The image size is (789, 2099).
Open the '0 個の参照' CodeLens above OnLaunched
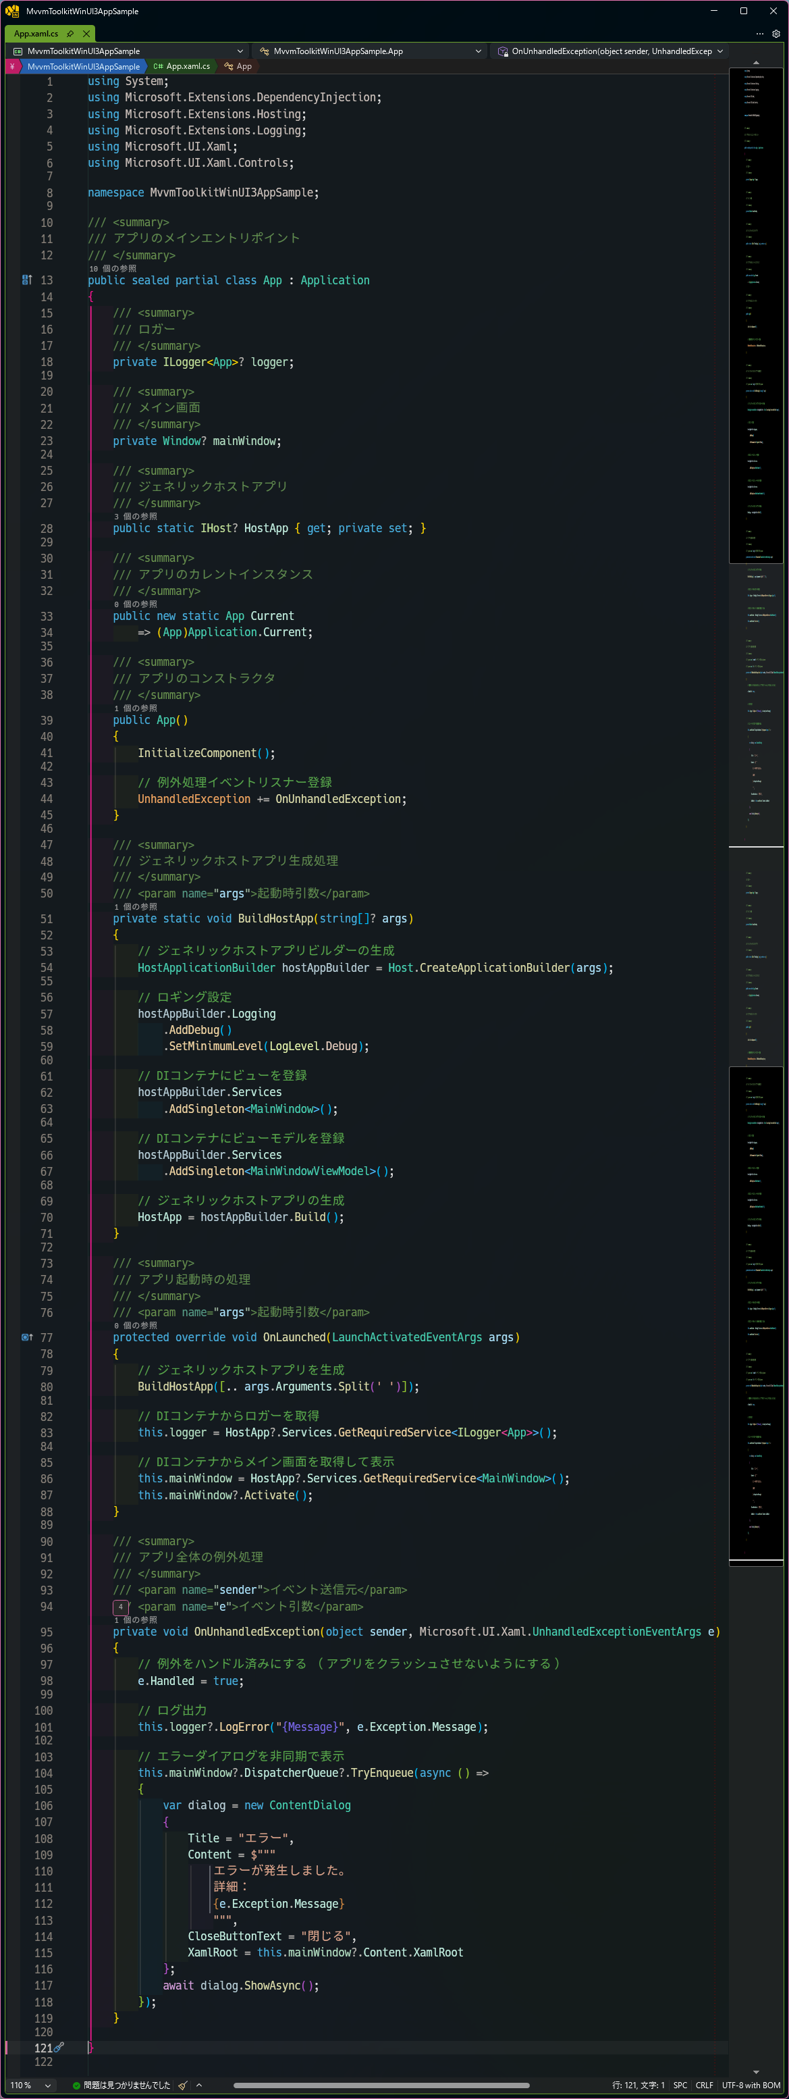(135, 1326)
